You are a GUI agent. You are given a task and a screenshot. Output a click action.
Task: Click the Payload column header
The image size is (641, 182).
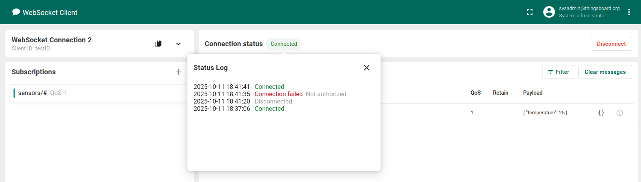click(532, 93)
